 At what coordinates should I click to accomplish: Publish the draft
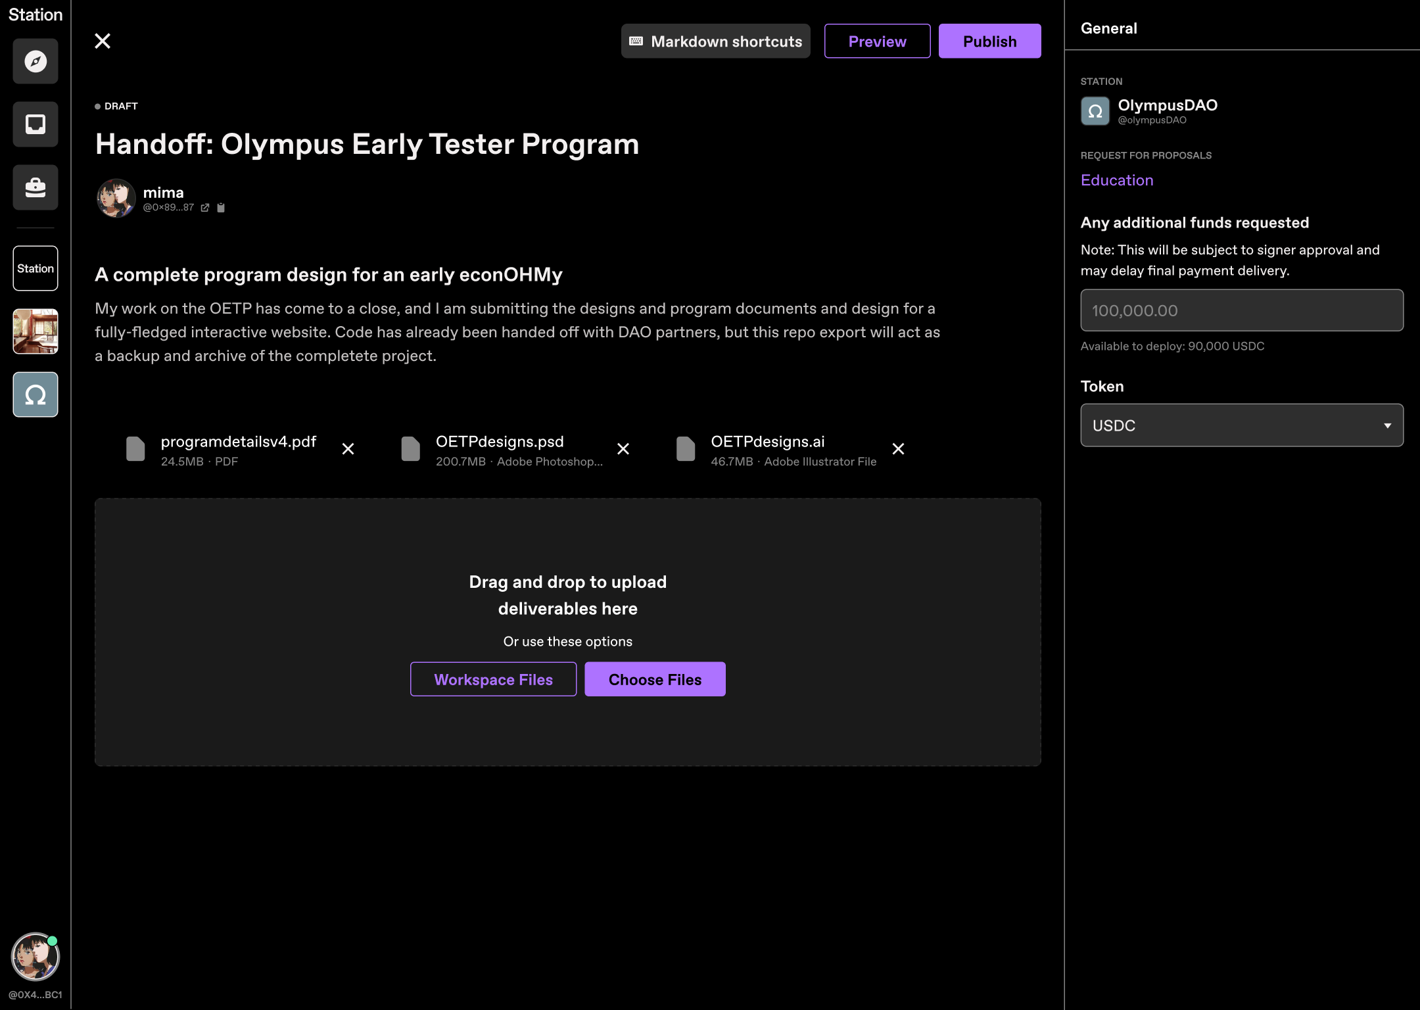click(x=990, y=41)
